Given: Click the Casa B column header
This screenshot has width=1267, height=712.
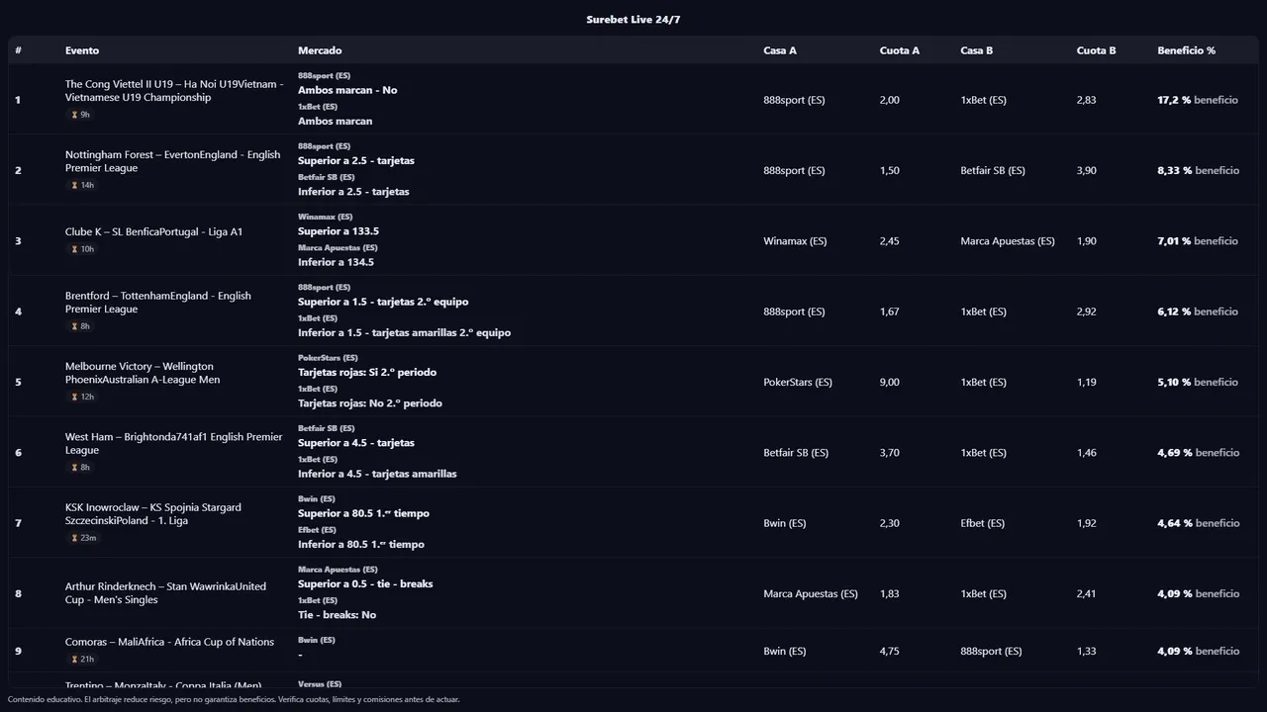Looking at the screenshot, I should 976,50.
